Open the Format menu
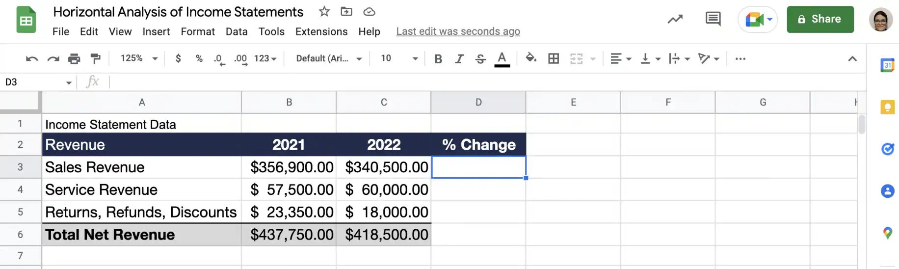This screenshot has height=269, width=899. (198, 32)
